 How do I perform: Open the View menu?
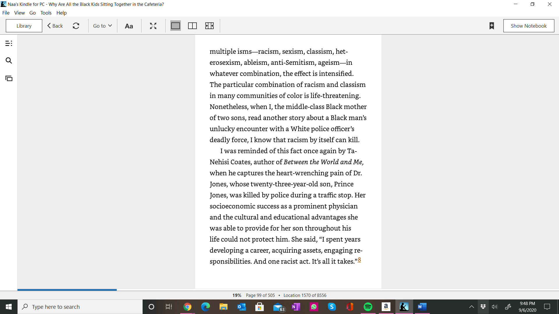20,13
